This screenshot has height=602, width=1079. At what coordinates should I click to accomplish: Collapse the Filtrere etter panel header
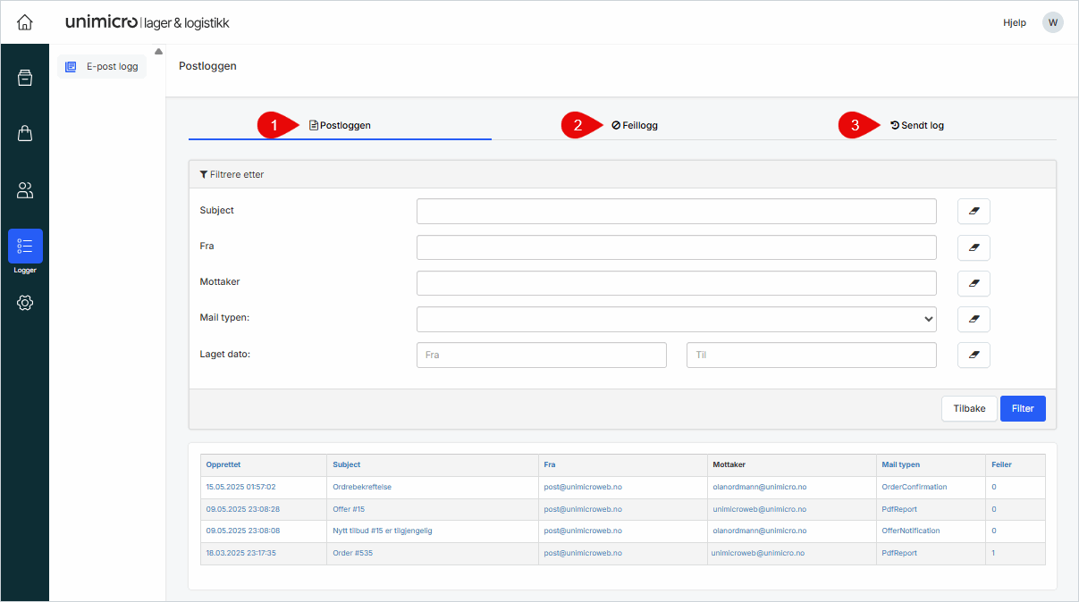pyautogui.click(x=232, y=174)
